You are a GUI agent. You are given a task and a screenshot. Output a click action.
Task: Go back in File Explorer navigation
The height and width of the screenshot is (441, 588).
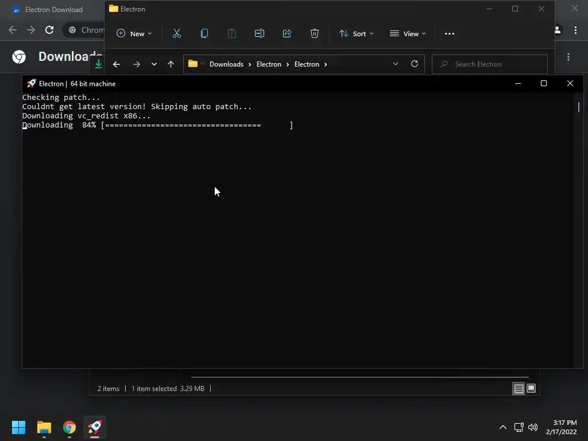116,64
